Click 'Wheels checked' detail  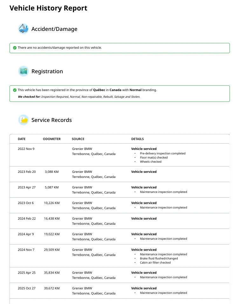tap(151, 162)
